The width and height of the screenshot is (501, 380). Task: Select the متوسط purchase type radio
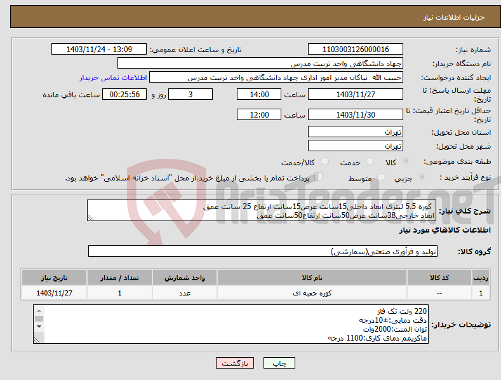pos(381,177)
